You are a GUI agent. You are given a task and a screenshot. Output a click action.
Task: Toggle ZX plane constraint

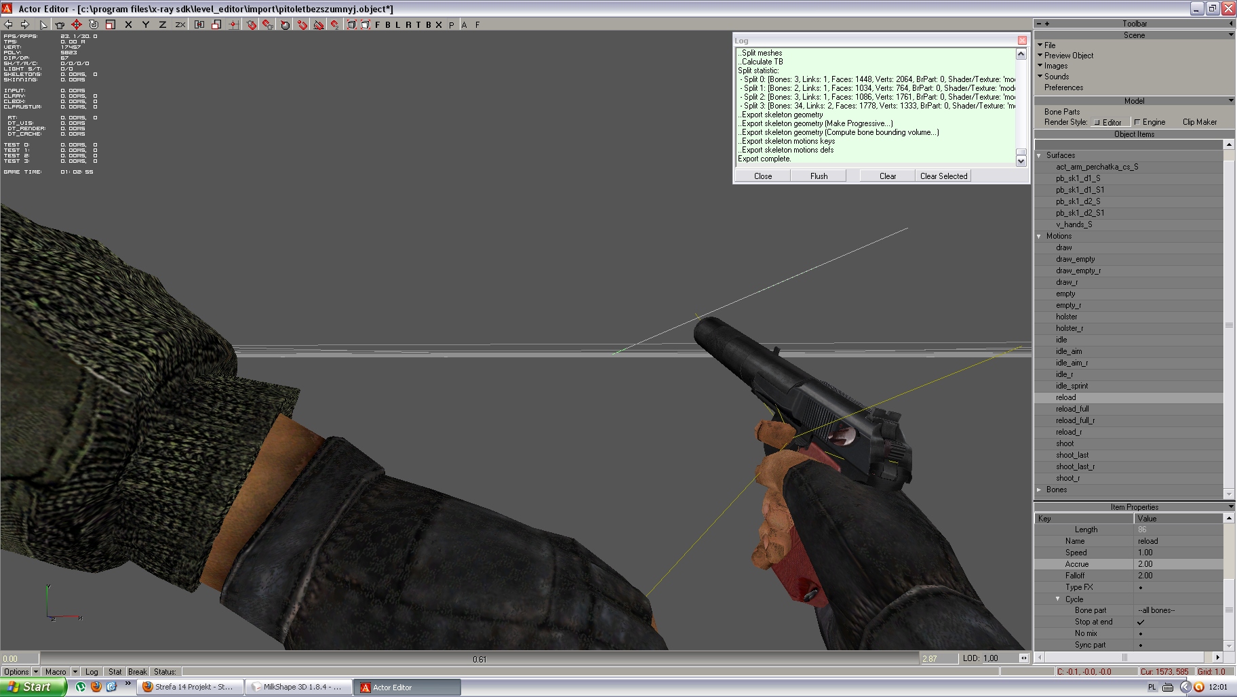[180, 24]
